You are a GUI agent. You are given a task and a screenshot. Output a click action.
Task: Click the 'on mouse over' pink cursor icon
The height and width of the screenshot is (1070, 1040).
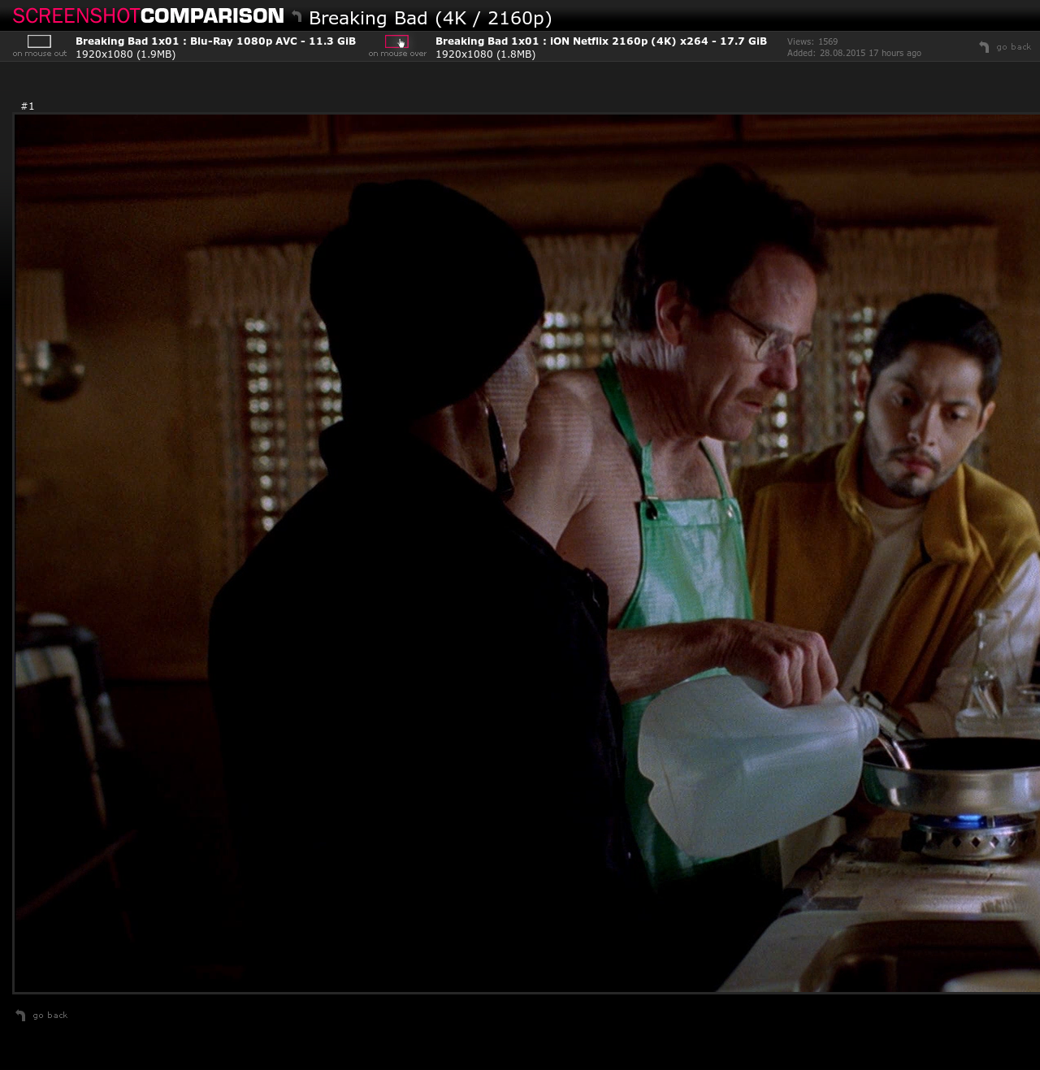coord(396,41)
